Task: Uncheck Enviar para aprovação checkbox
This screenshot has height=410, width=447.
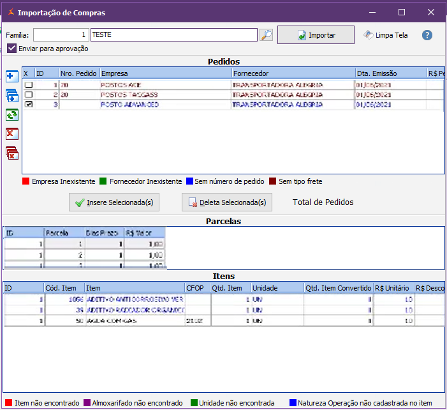Action: [12, 49]
